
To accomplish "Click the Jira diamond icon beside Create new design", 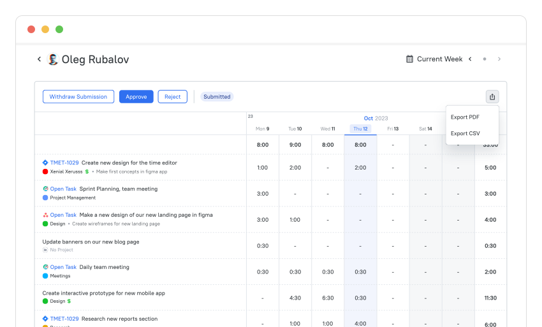I will 45,163.
